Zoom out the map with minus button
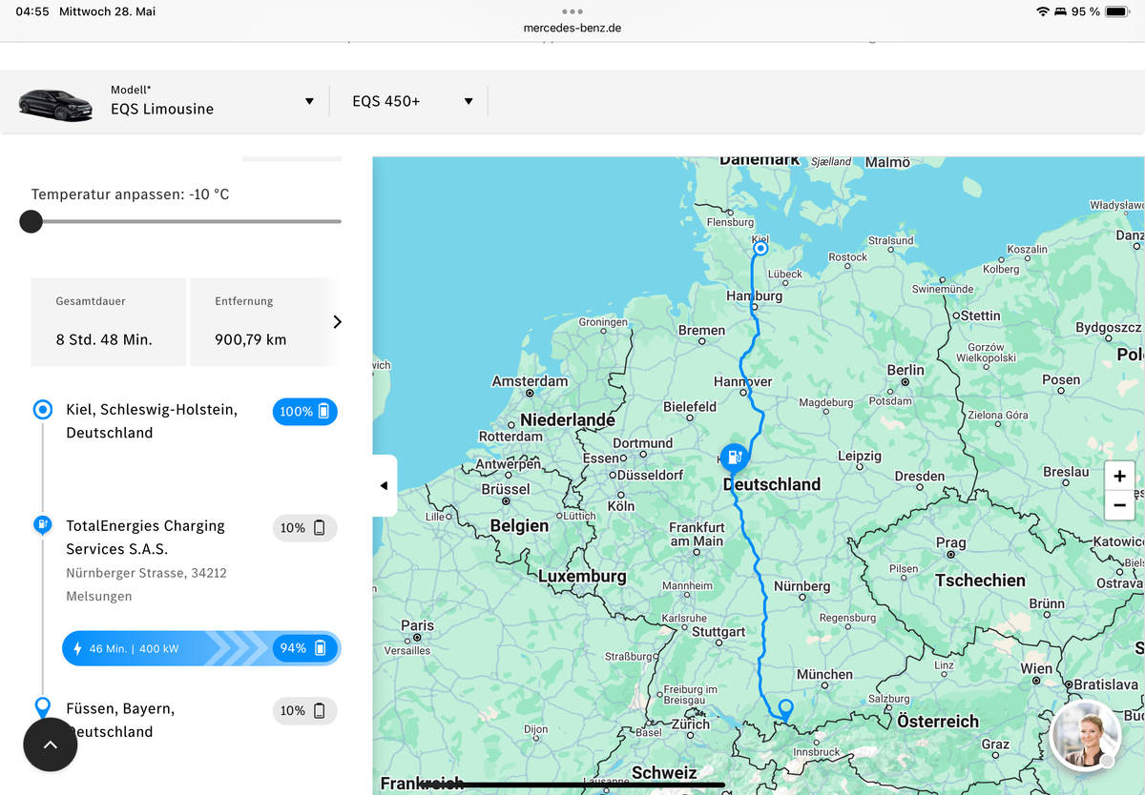 point(1119,505)
